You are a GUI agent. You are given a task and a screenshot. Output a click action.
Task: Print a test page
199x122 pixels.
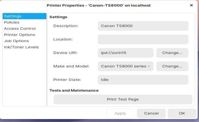123,99
